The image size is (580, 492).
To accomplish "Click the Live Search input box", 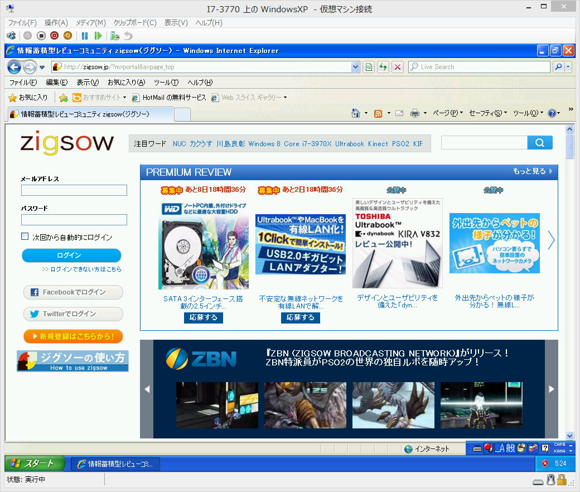I will click(x=480, y=67).
